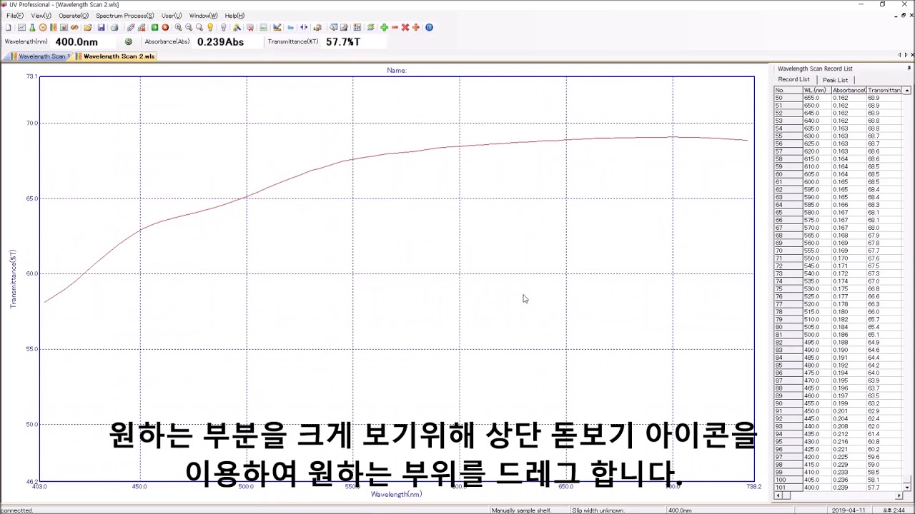Image resolution: width=915 pixels, height=514 pixels.
Task: Select record row 81 at 500.0 nm
Action: [x=839, y=335]
